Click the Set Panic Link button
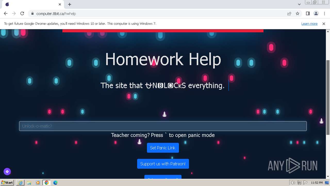The width and height of the screenshot is (330, 186). pos(163,148)
